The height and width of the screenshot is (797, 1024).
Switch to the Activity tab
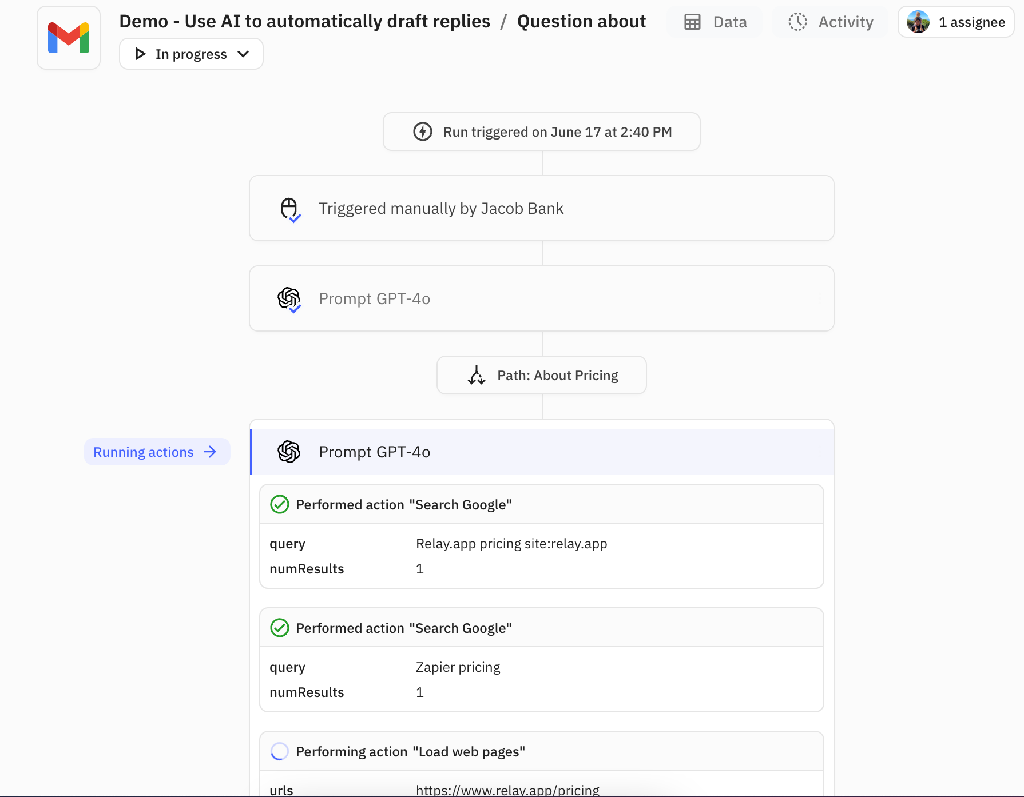[x=830, y=22]
